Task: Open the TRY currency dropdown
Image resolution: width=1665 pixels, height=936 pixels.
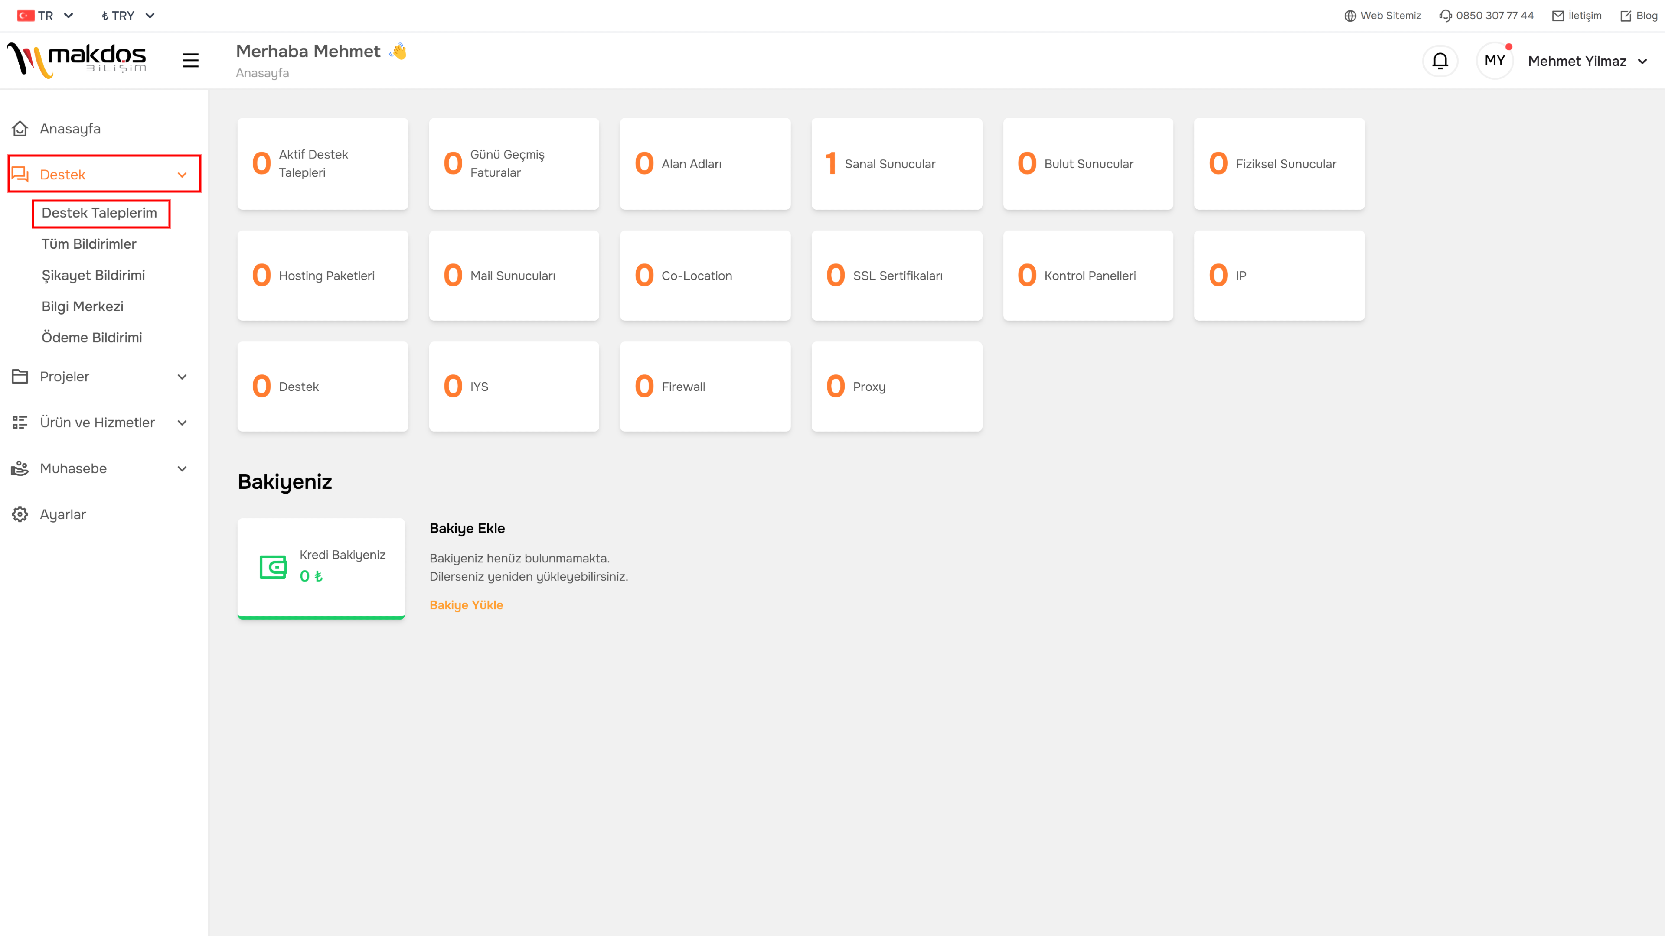Action: (128, 16)
